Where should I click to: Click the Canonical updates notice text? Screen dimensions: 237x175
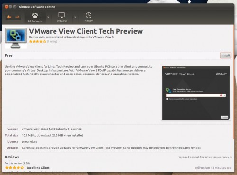click(x=111, y=148)
